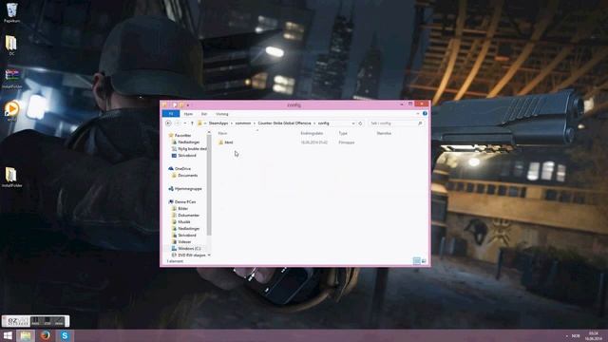Go up one folder level with up arrow

pyautogui.click(x=192, y=123)
